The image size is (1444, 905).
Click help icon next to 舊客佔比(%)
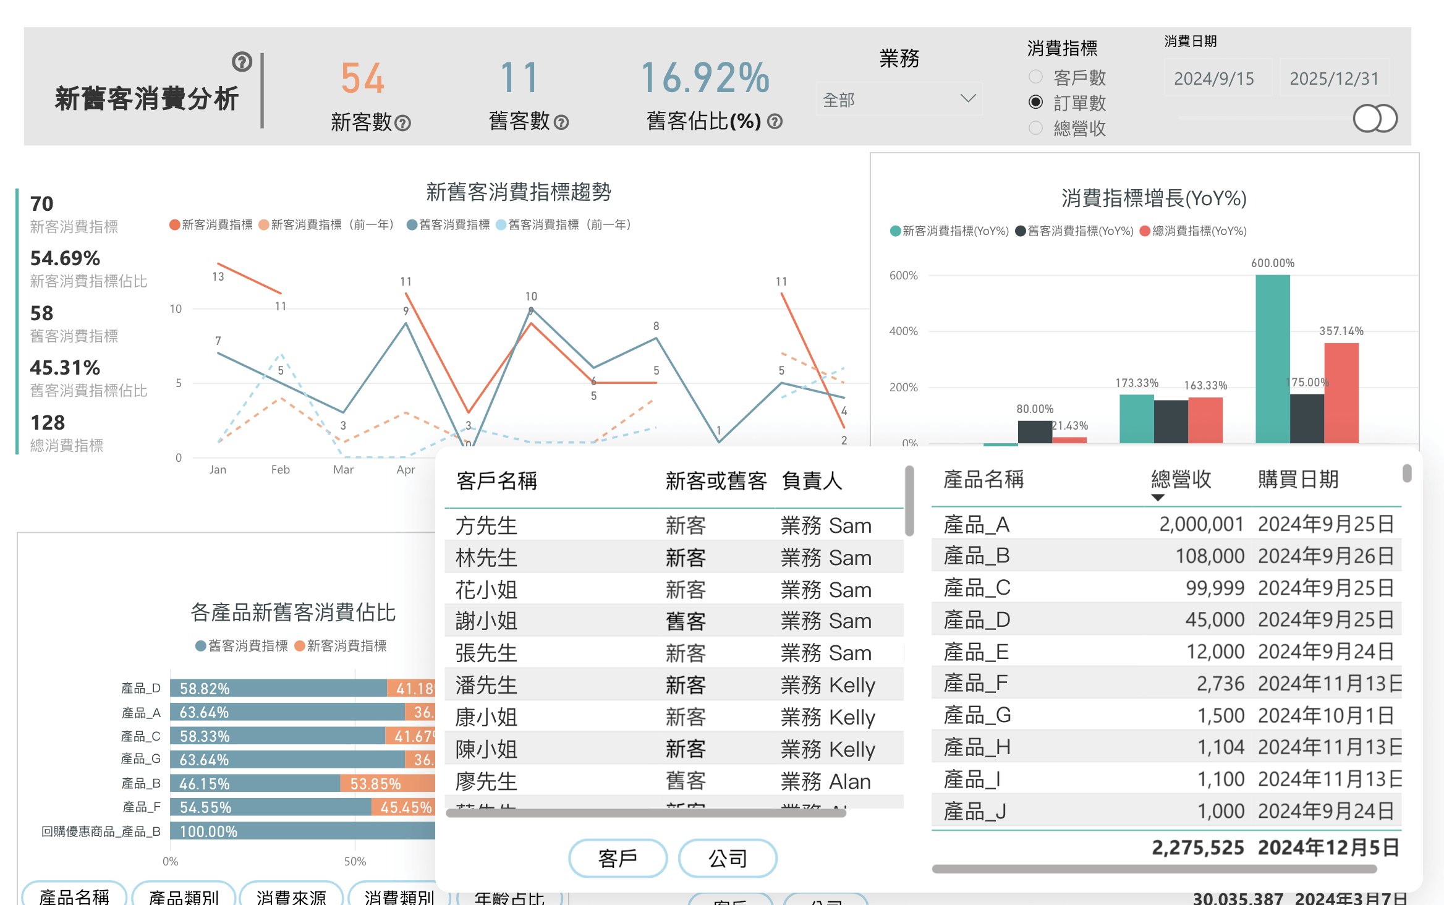775,122
